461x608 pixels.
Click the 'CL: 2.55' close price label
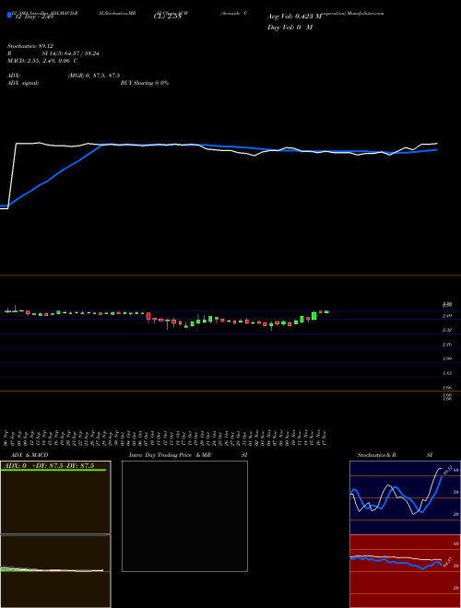168,17
